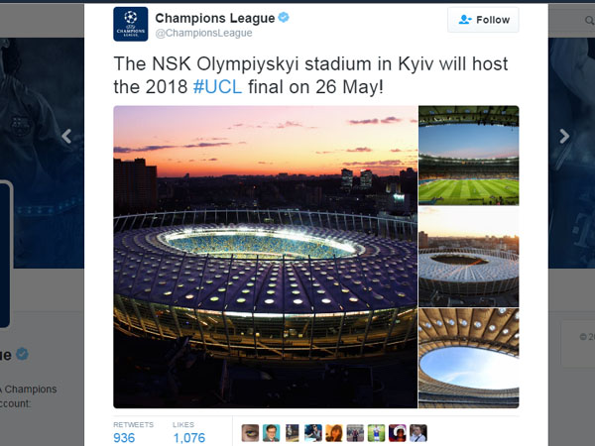The height and width of the screenshot is (446, 595).
Task: Open the Champions League account name
Action: coord(215,18)
